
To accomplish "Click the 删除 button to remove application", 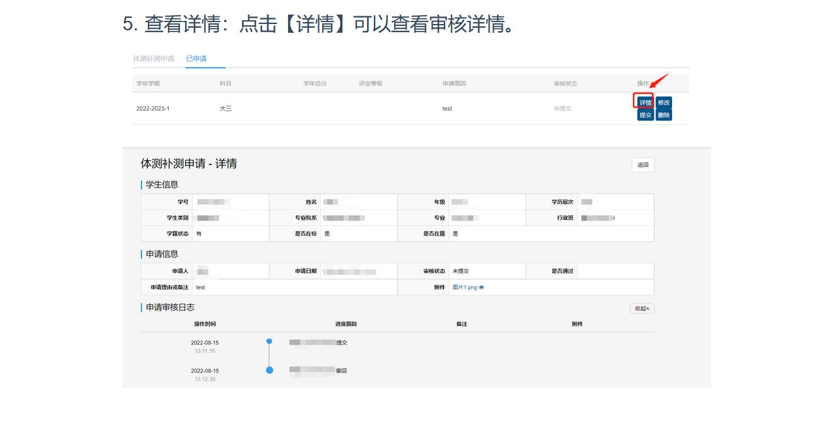I will [663, 115].
